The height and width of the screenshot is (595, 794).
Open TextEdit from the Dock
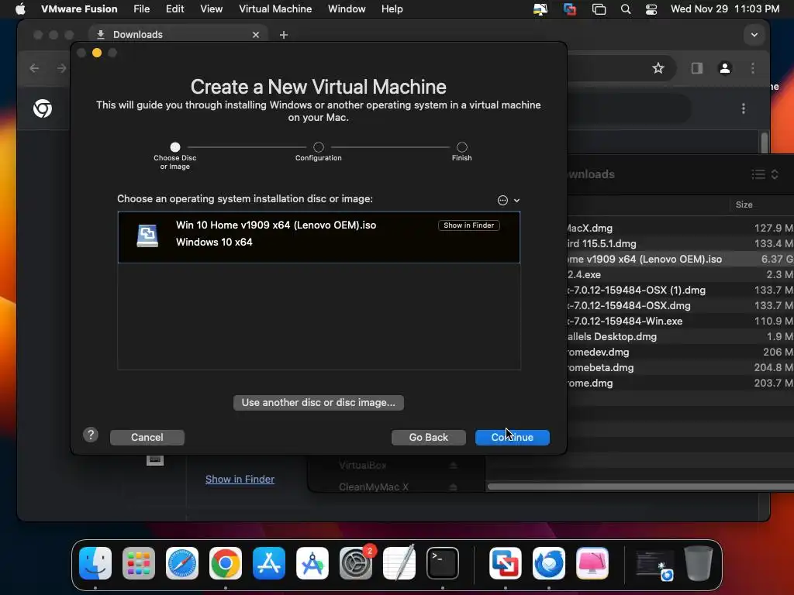tap(399, 563)
